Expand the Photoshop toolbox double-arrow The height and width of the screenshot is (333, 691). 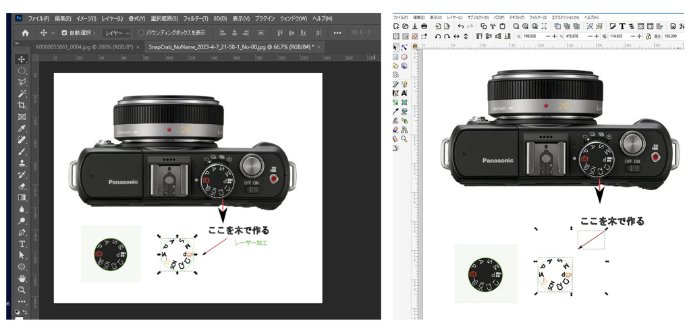[17, 43]
